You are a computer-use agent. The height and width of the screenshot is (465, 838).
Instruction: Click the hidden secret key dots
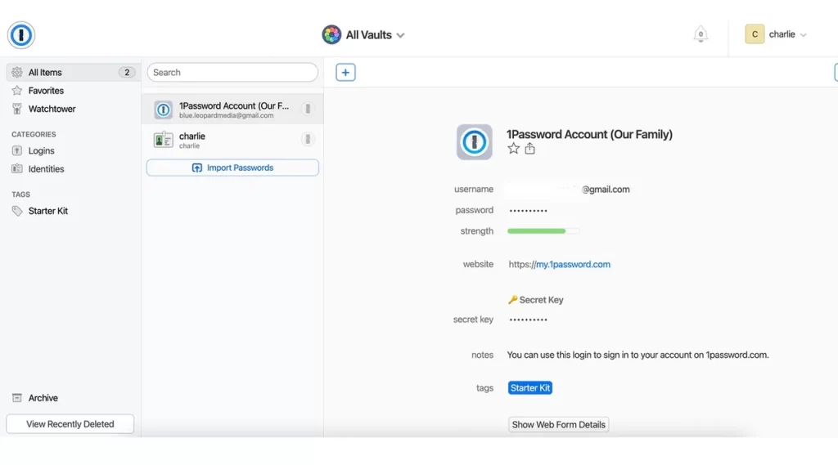528,320
